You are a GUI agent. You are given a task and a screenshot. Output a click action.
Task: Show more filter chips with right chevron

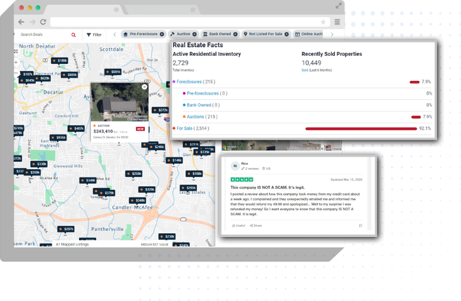332,34
